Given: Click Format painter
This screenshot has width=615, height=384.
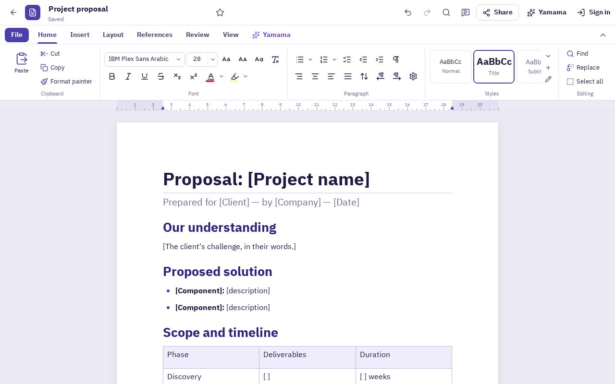Looking at the screenshot, I should tap(66, 82).
